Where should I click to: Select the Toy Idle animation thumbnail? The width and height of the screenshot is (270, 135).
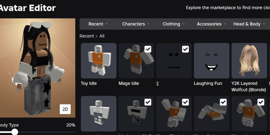(99, 61)
